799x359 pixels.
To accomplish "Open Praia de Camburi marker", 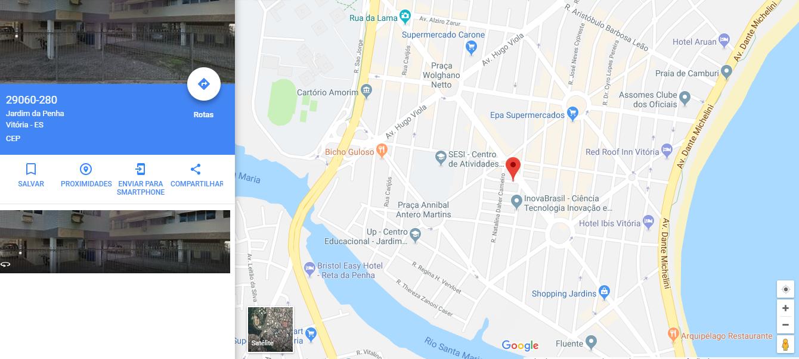I will point(726,73).
